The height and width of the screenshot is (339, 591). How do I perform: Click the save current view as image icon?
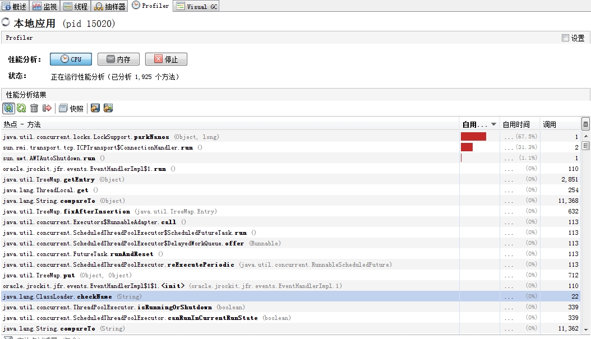tap(108, 109)
